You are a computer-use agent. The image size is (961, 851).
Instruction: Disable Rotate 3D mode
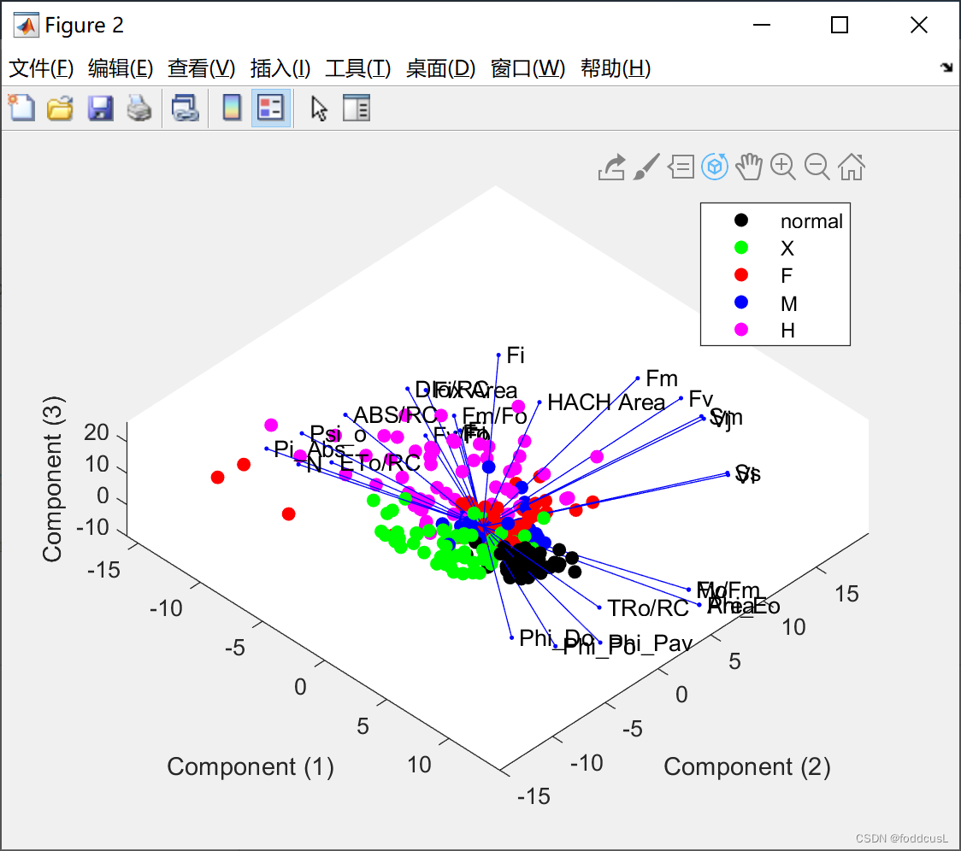click(715, 167)
